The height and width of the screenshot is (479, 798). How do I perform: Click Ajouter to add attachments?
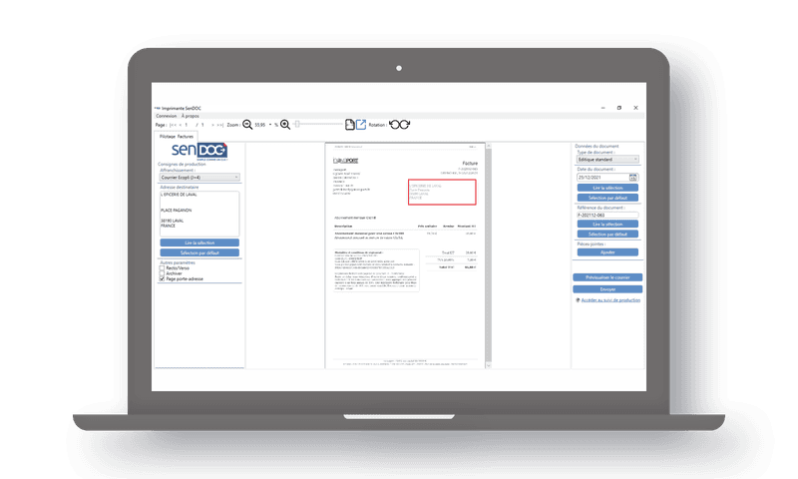pyautogui.click(x=607, y=252)
